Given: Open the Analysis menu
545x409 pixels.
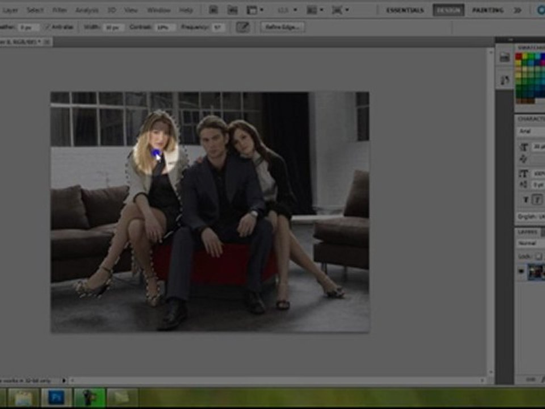Looking at the screenshot, I should [87, 10].
